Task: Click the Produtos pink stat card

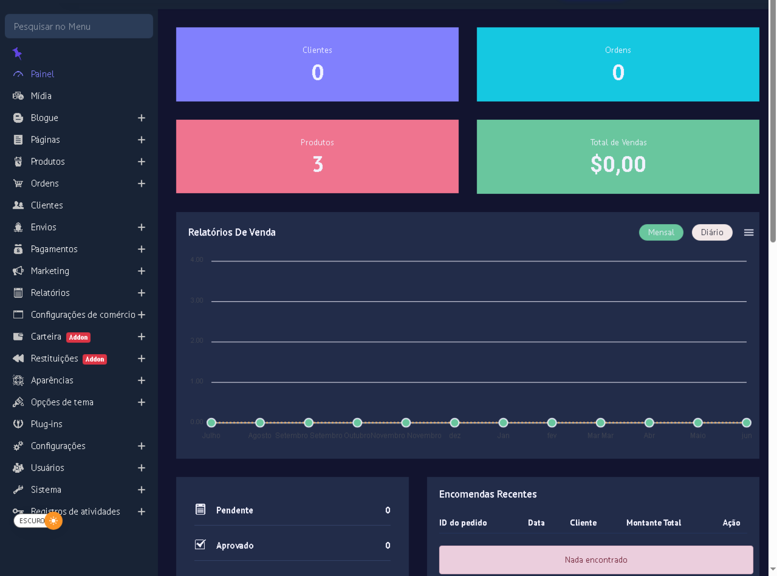Action: pyautogui.click(x=317, y=156)
